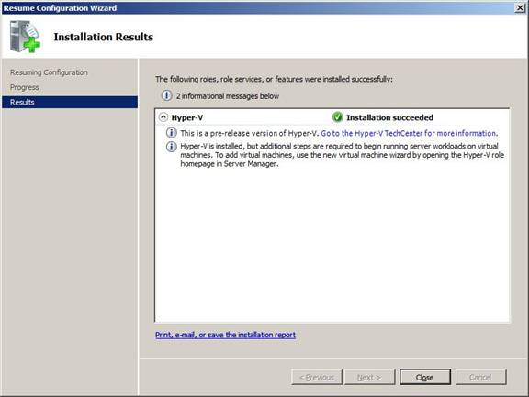
Task: Click the green checkmark next to Installation succeeded
Action: pyautogui.click(x=337, y=117)
